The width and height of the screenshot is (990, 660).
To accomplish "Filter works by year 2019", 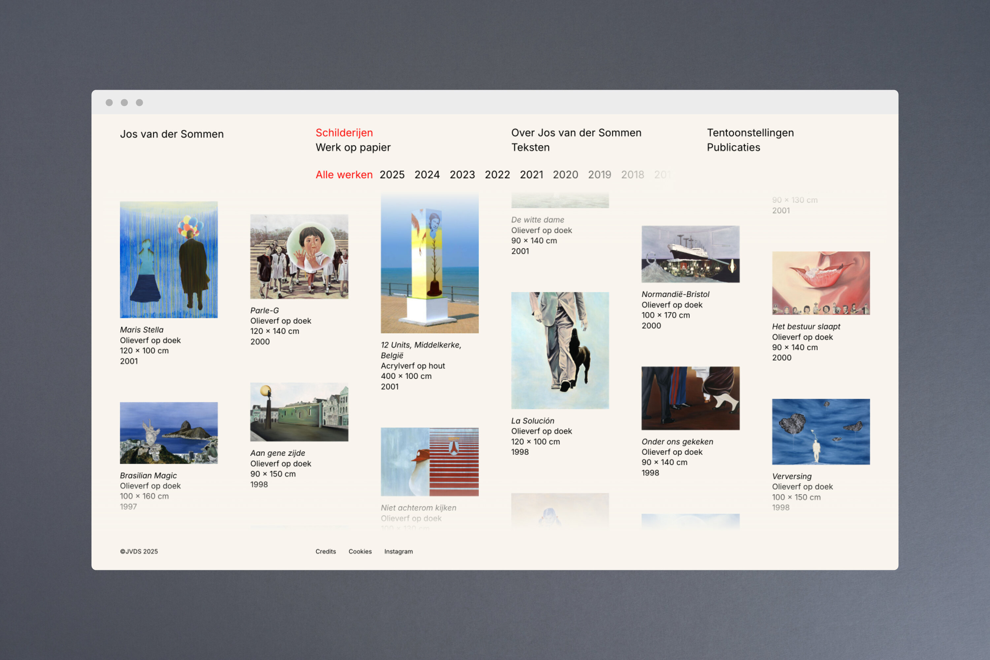I will pos(599,175).
